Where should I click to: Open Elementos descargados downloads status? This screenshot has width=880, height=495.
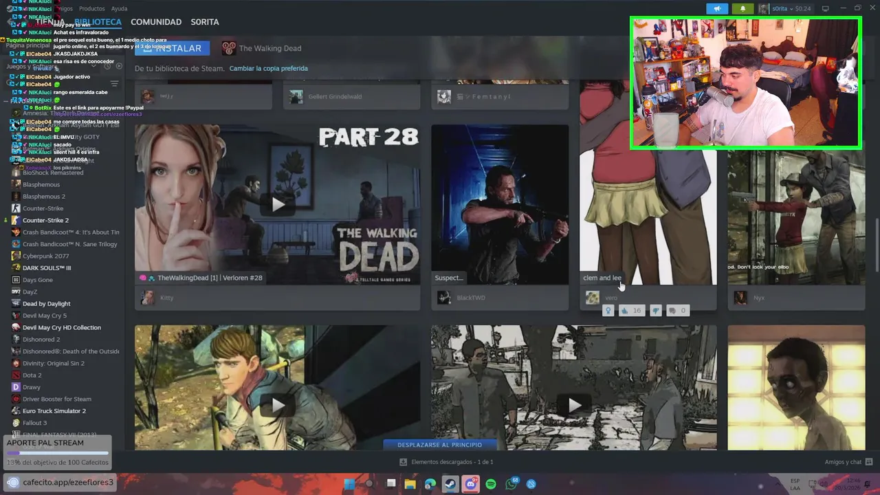446,462
